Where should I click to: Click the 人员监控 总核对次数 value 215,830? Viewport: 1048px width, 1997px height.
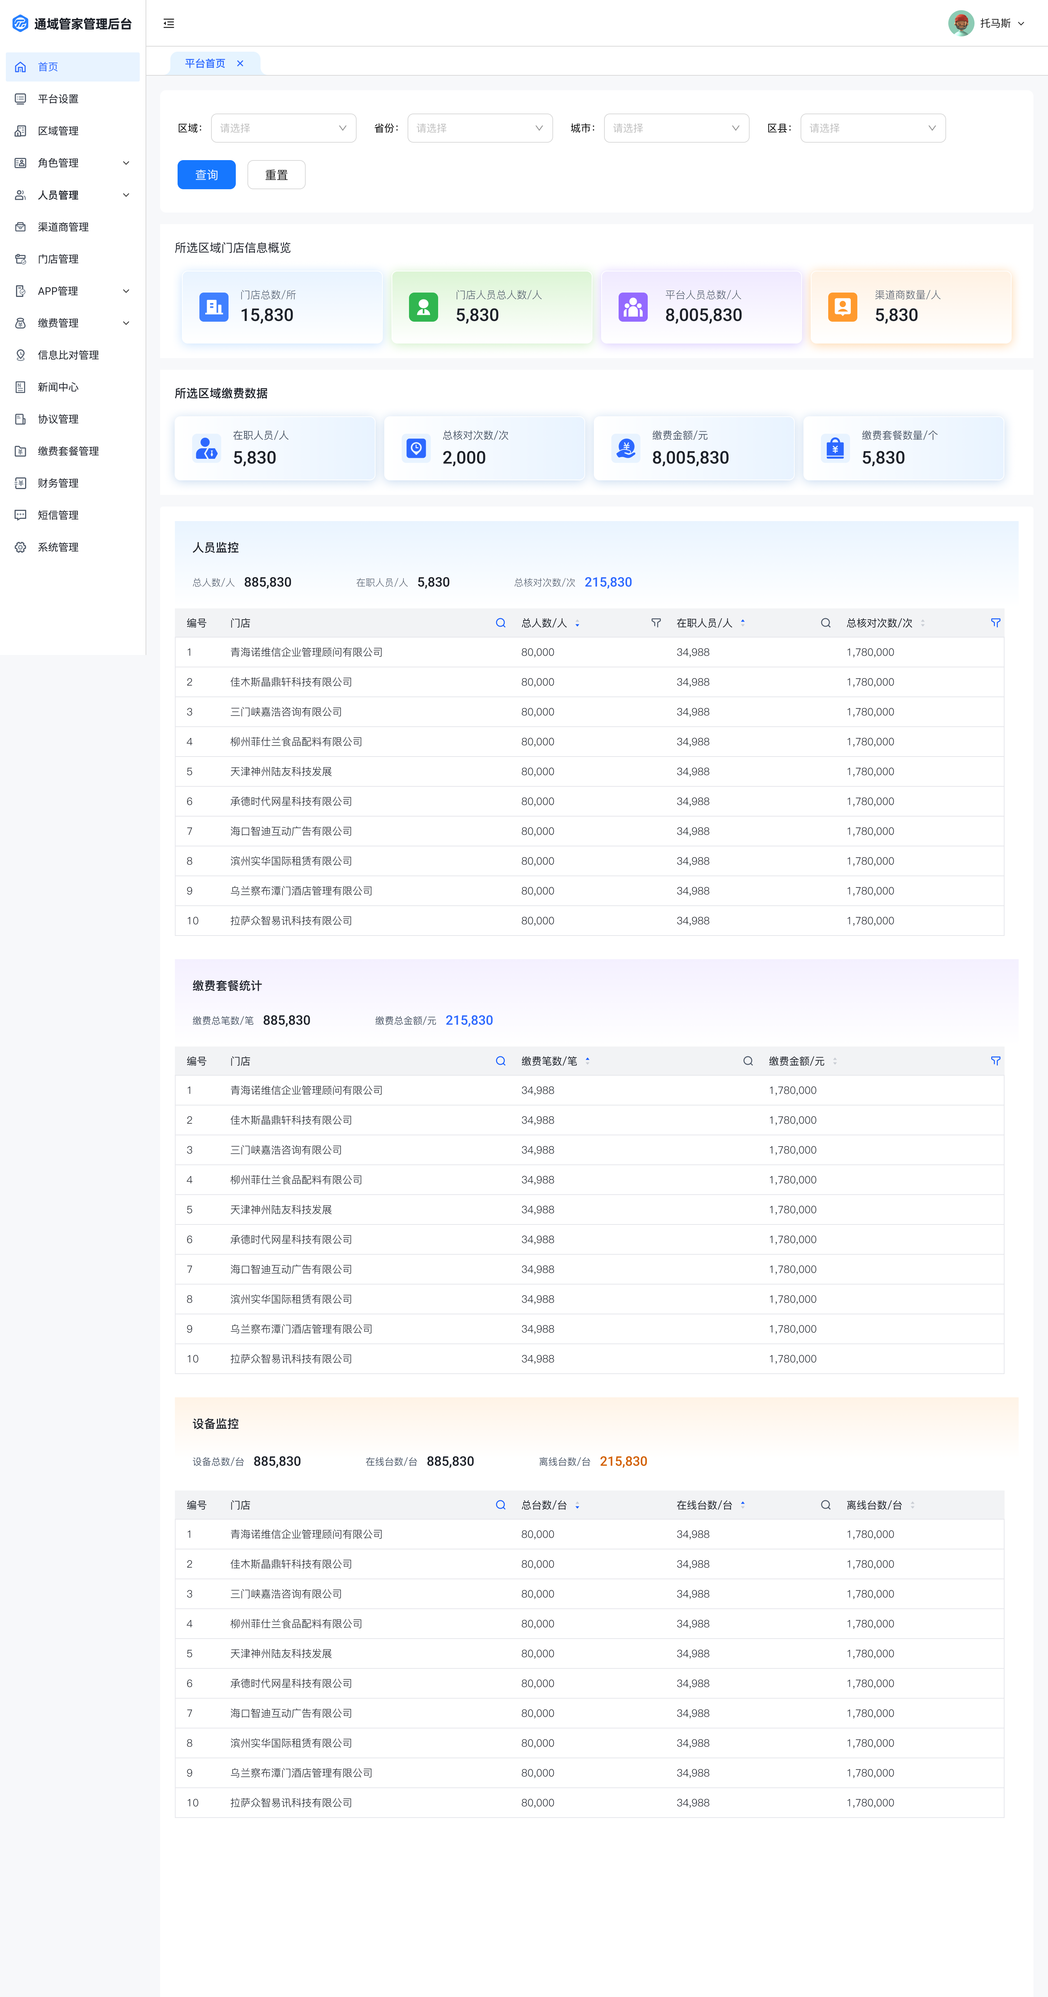pos(608,582)
